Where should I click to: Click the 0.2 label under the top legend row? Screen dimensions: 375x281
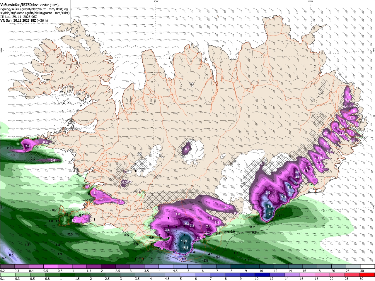pos(3,271)
